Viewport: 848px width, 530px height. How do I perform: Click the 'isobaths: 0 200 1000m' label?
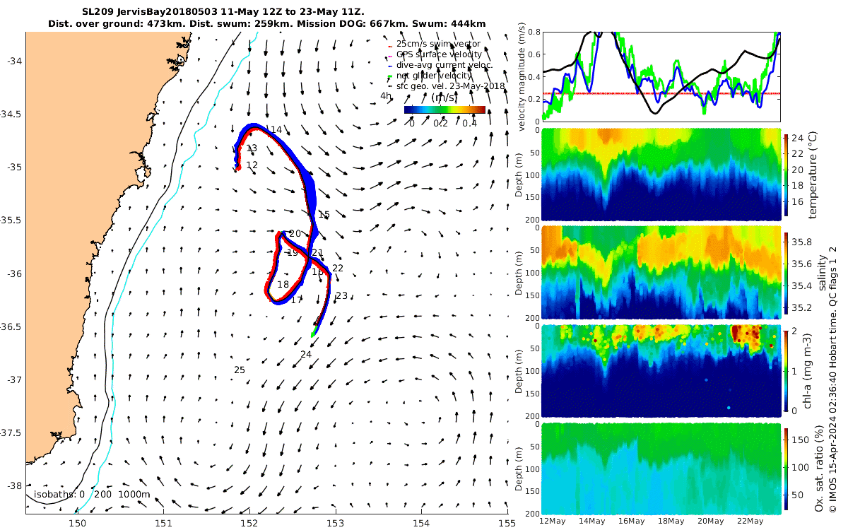click(x=93, y=494)
